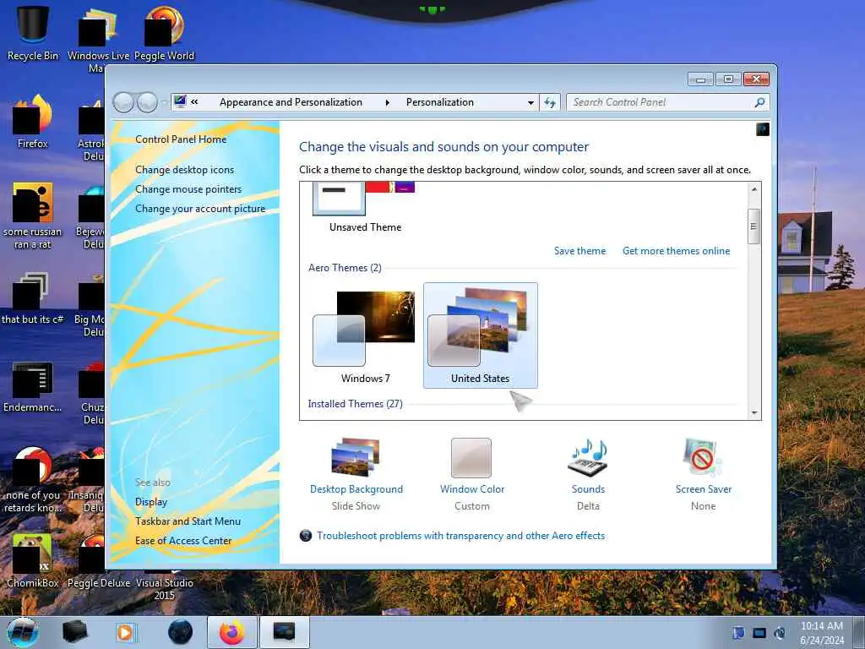Screen dimensions: 865x649
Task: Open the dark box taskbar icon
Action: tap(74, 632)
